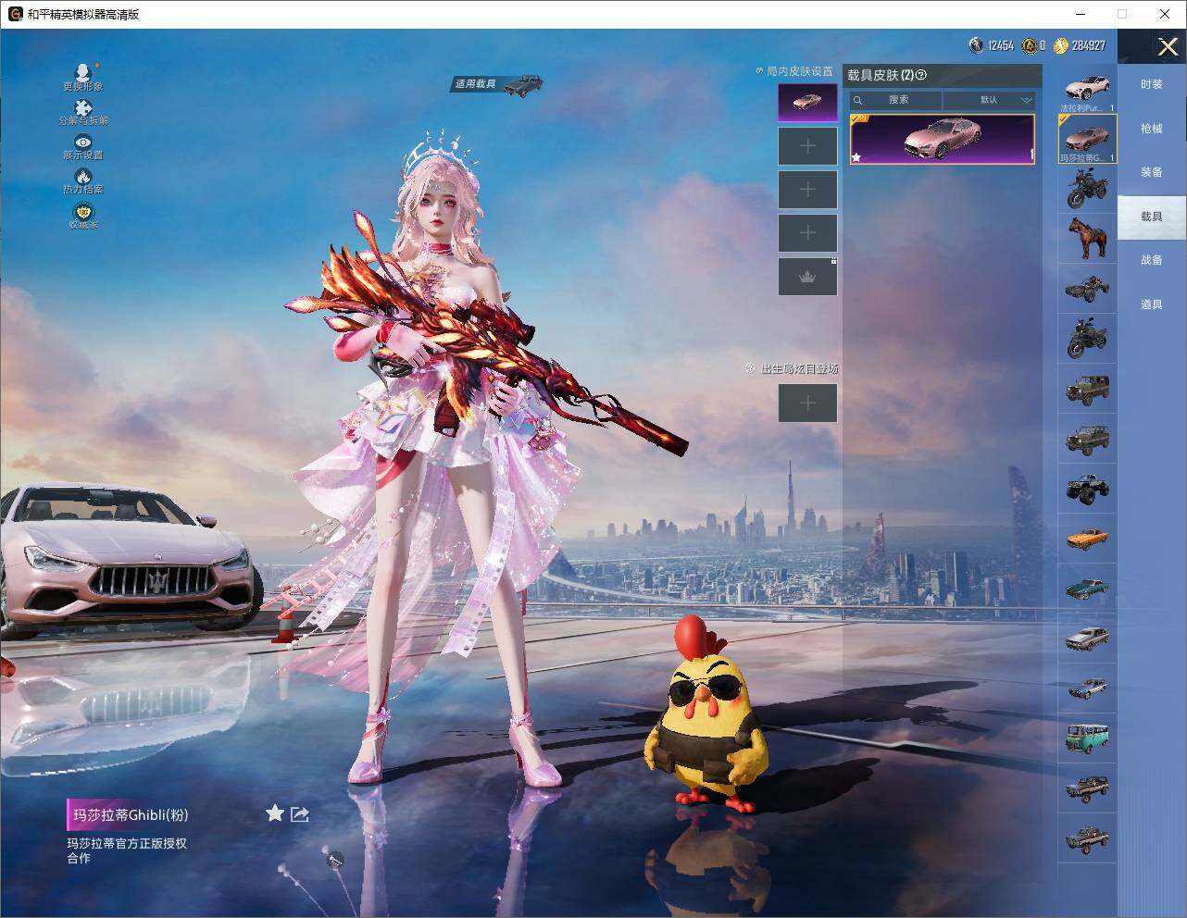Image resolution: width=1187 pixels, height=918 pixels.
Task: Select the 法拉利Pur... vehicle in the list
Action: click(1088, 91)
